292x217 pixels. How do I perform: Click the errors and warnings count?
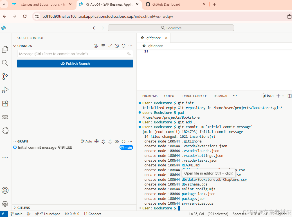72,214
